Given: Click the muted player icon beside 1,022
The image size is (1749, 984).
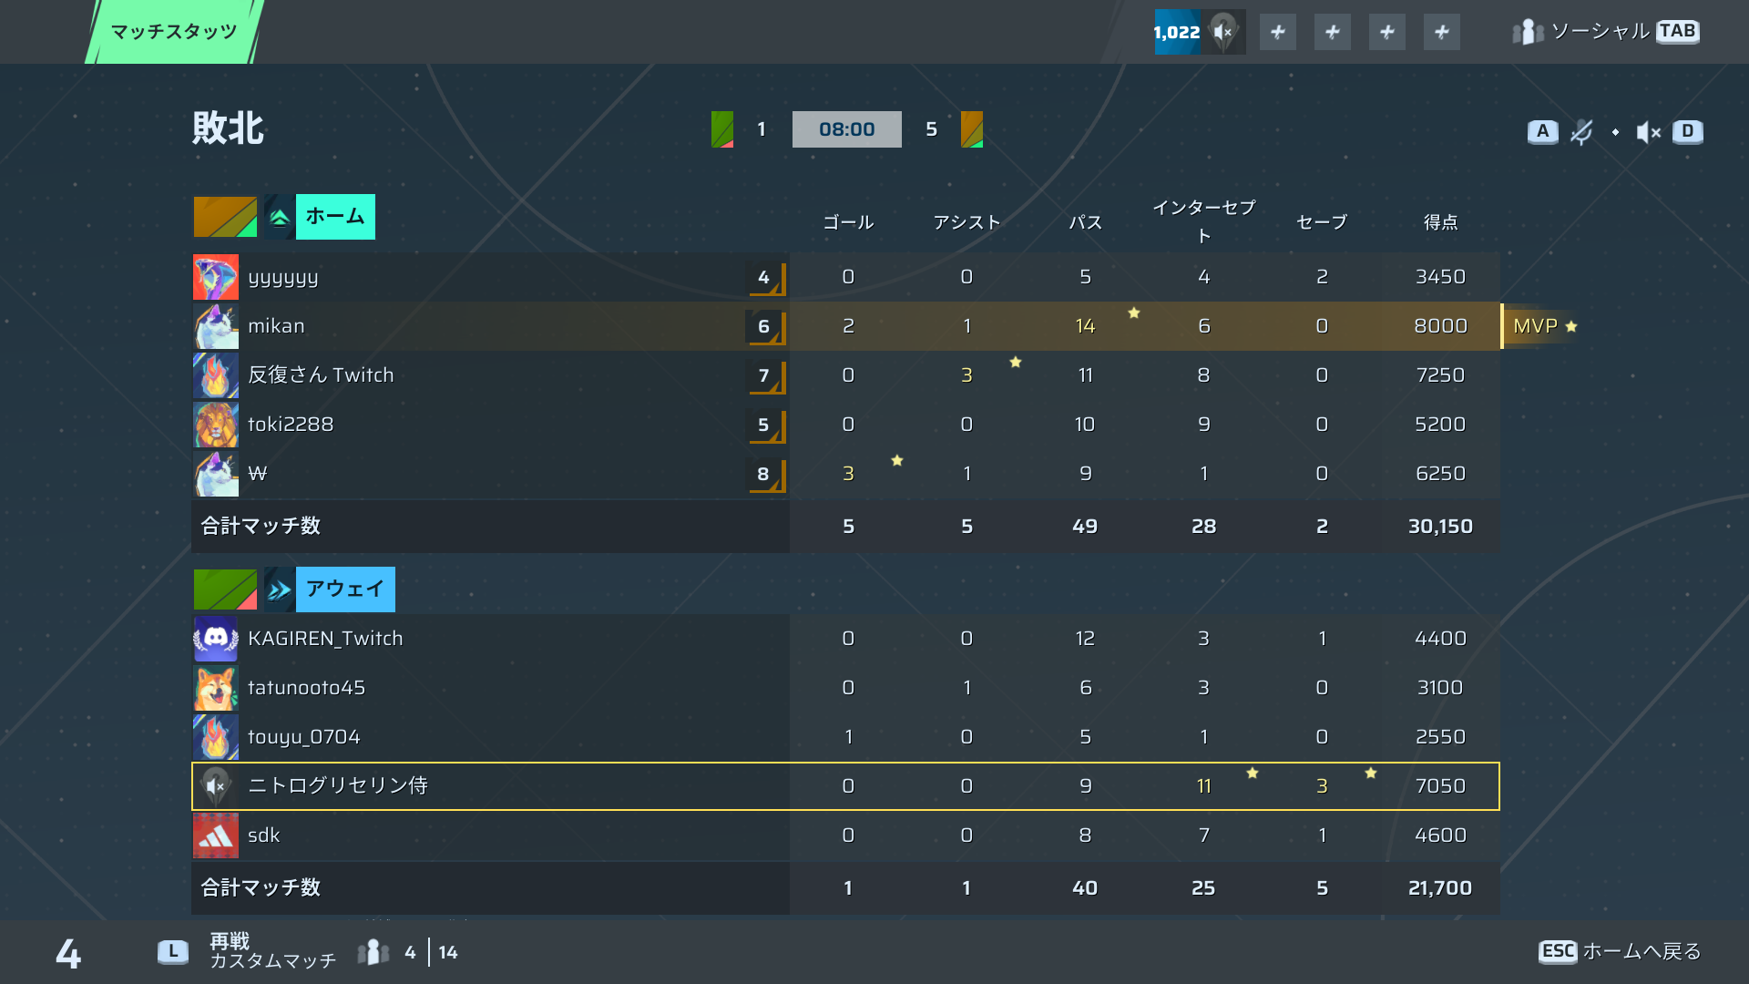Looking at the screenshot, I should [x=1223, y=32].
